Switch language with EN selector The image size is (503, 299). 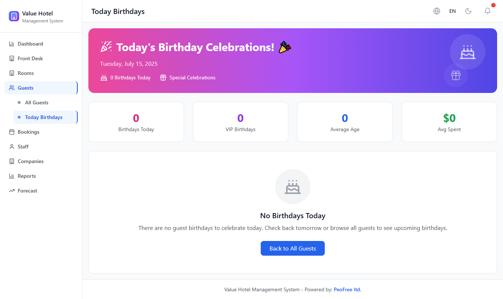[453, 11]
